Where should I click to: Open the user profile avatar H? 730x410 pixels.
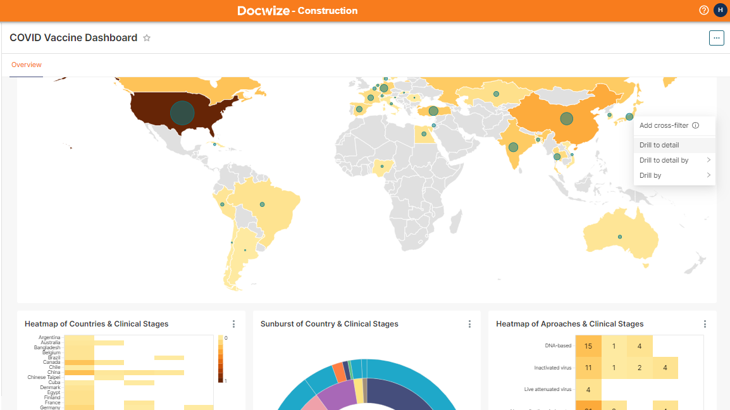pos(720,10)
